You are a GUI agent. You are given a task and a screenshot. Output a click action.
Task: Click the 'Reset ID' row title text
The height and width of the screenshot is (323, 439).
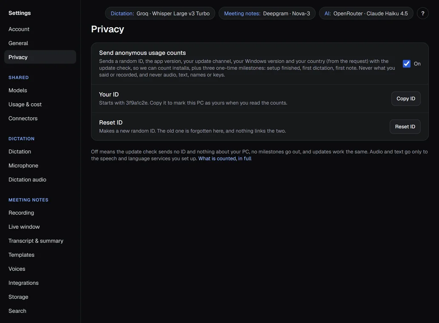(x=111, y=122)
